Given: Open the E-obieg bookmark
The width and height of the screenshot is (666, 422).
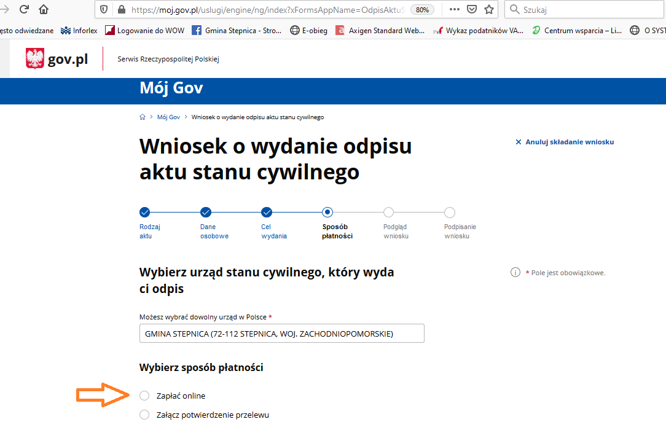Looking at the screenshot, I should [309, 31].
